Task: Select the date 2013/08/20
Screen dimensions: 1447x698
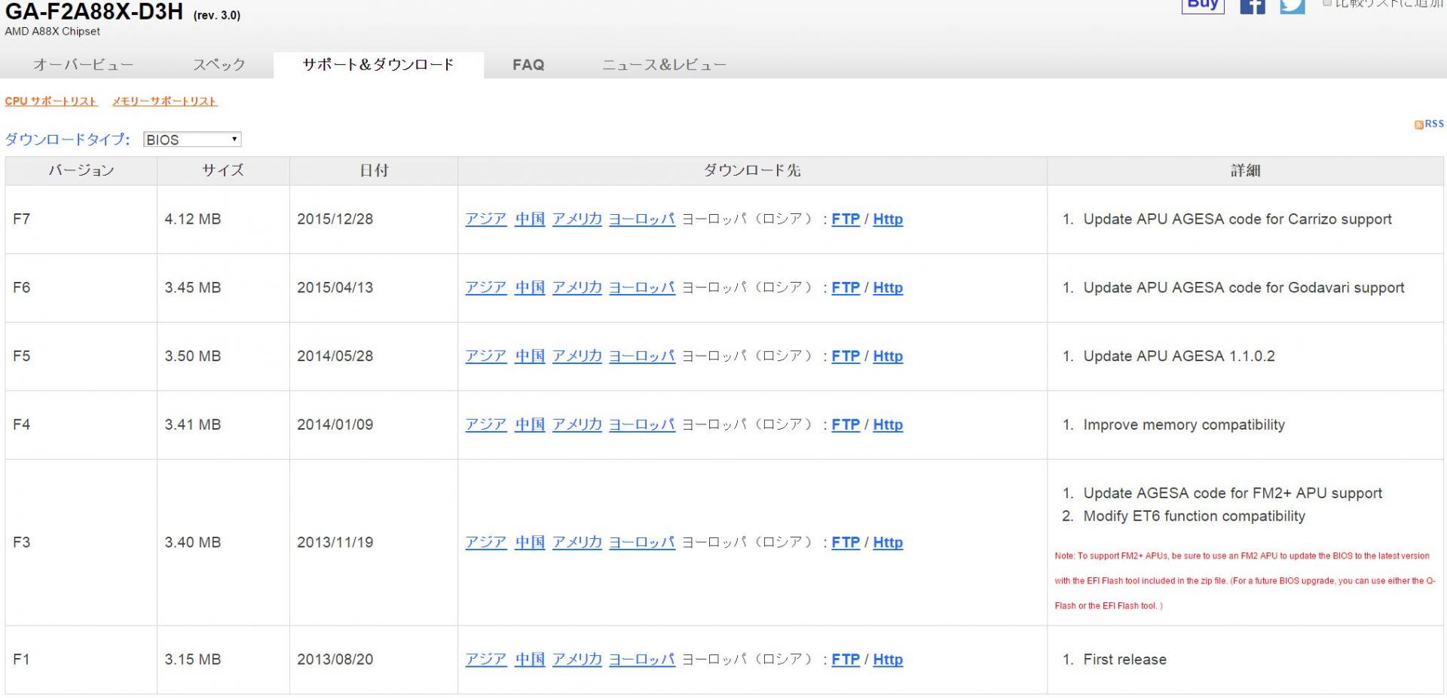Action: click(335, 660)
